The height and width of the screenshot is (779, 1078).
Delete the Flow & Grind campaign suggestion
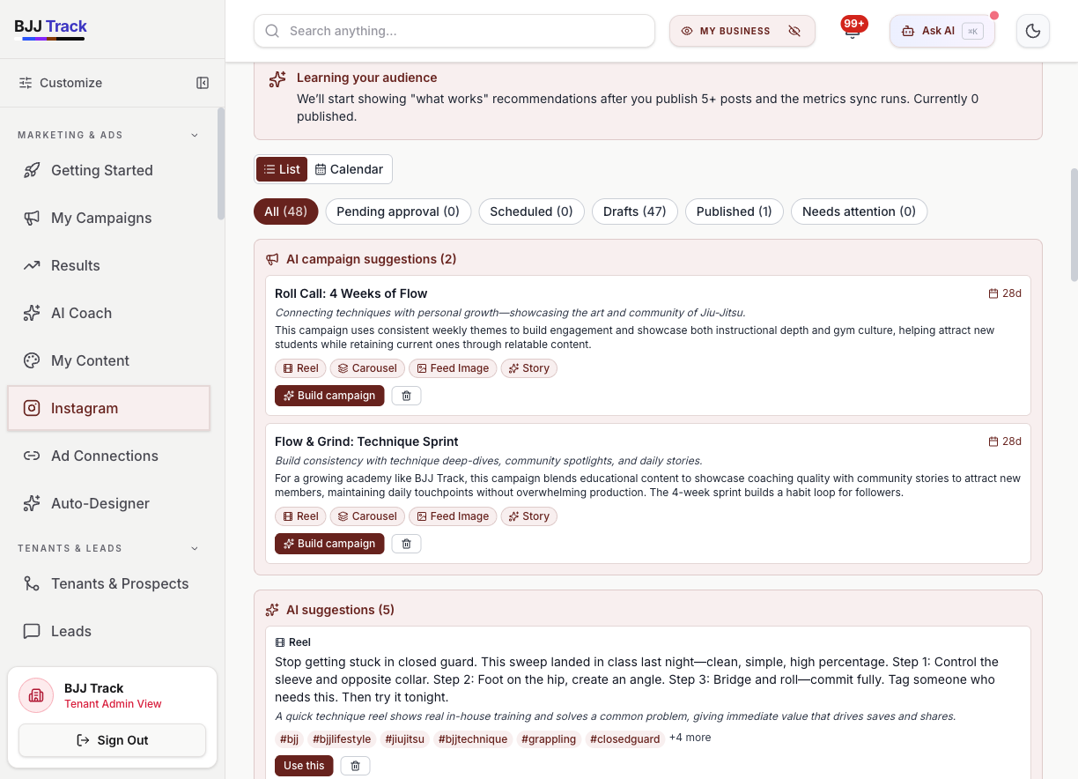(x=406, y=544)
